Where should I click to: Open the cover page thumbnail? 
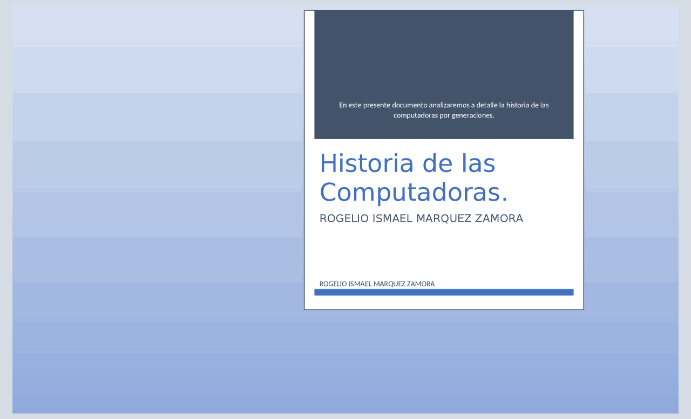[x=444, y=160]
